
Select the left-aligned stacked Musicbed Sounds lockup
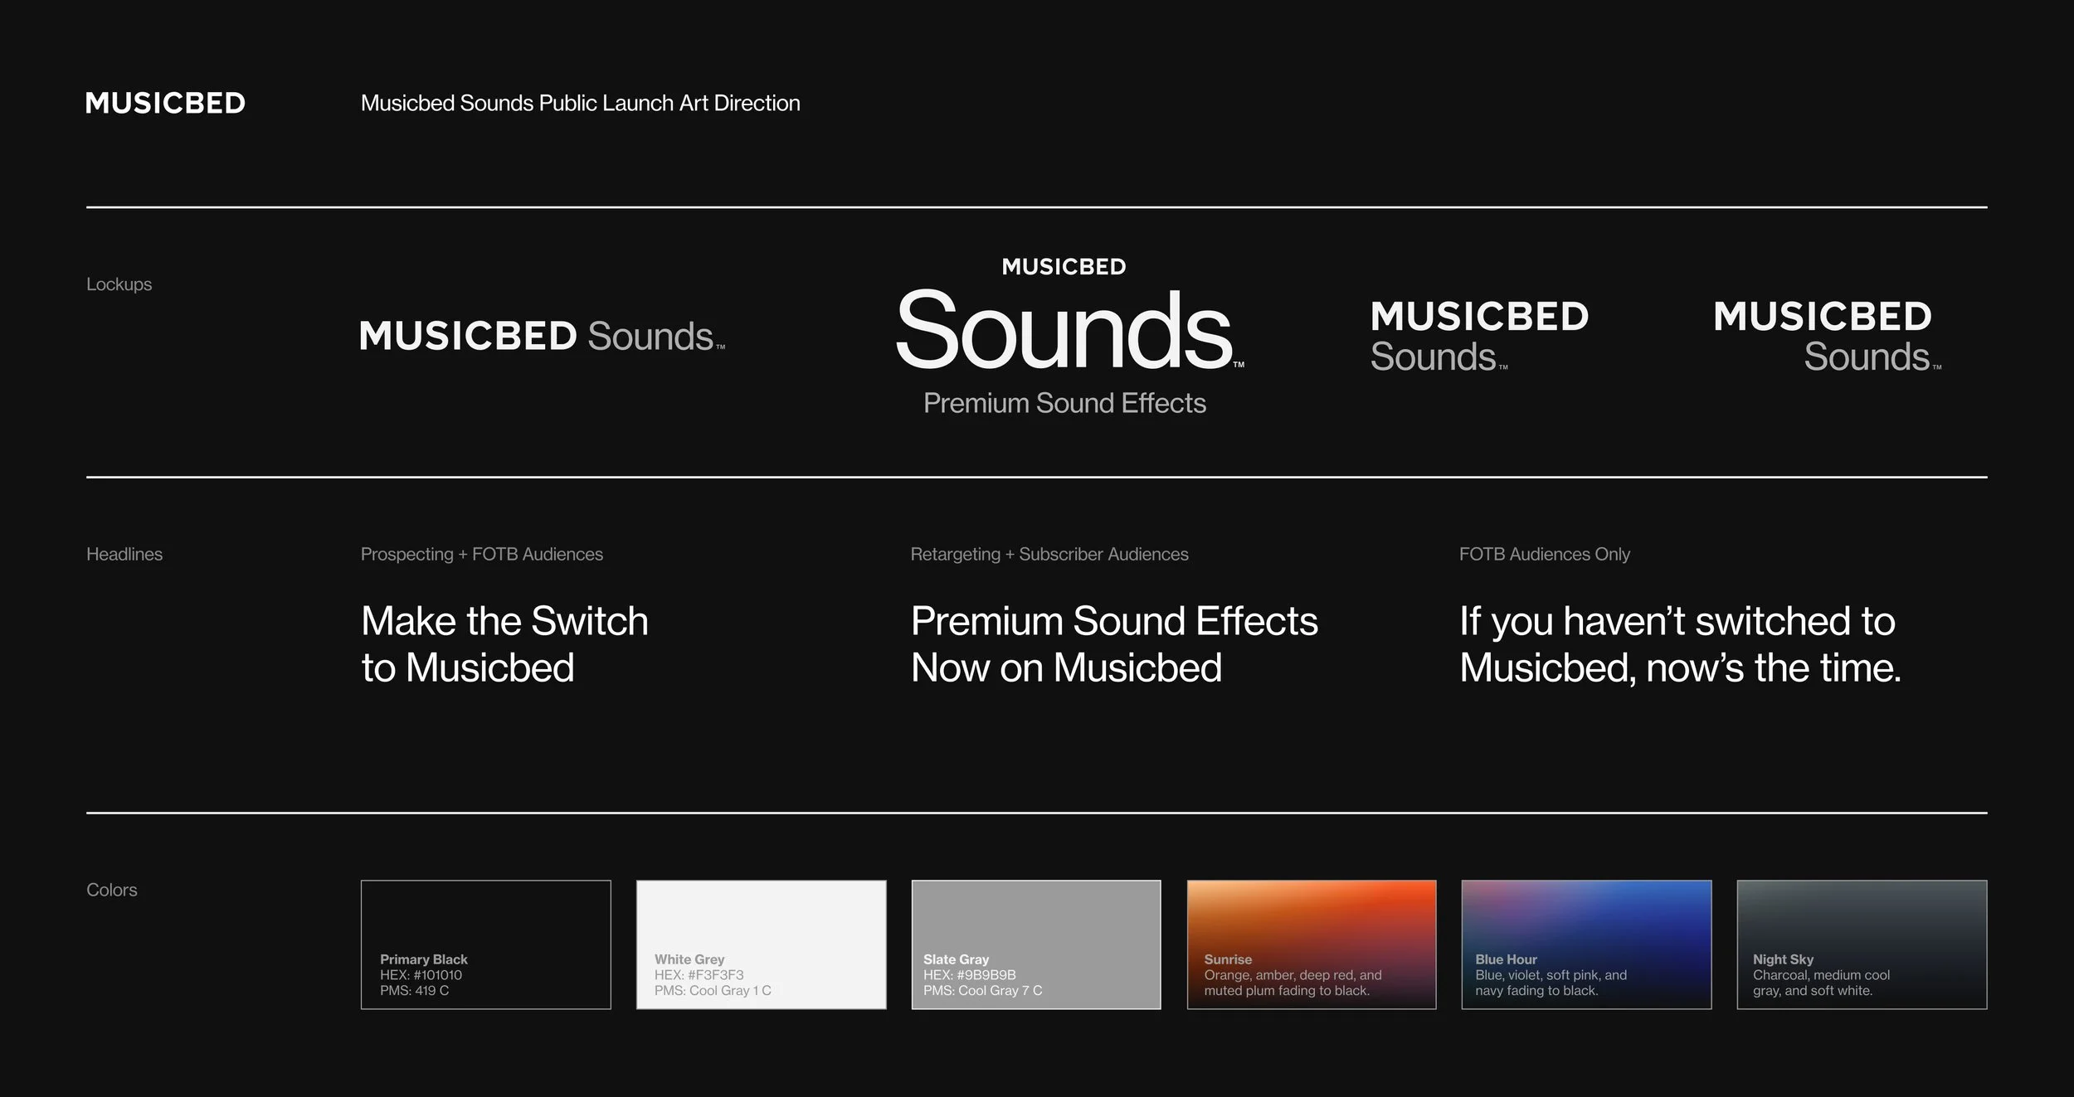click(x=1478, y=336)
